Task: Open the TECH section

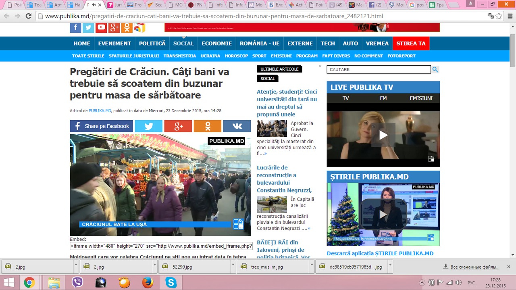Action: [328, 44]
